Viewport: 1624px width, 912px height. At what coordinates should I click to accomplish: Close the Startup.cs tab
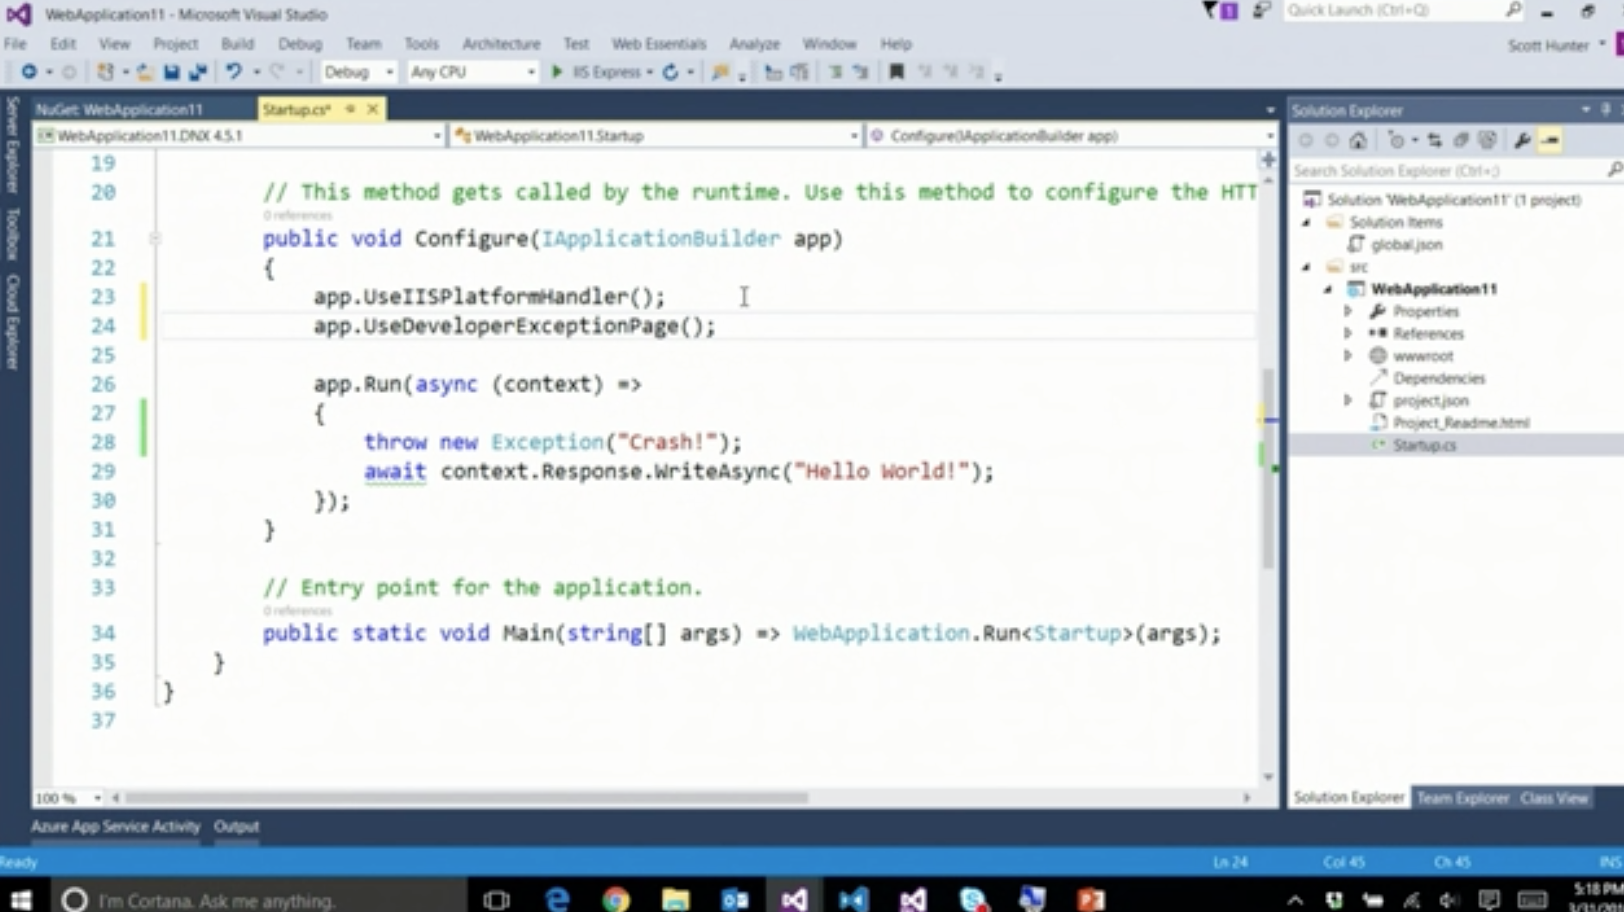pyautogui.click(x=372, y=109)
